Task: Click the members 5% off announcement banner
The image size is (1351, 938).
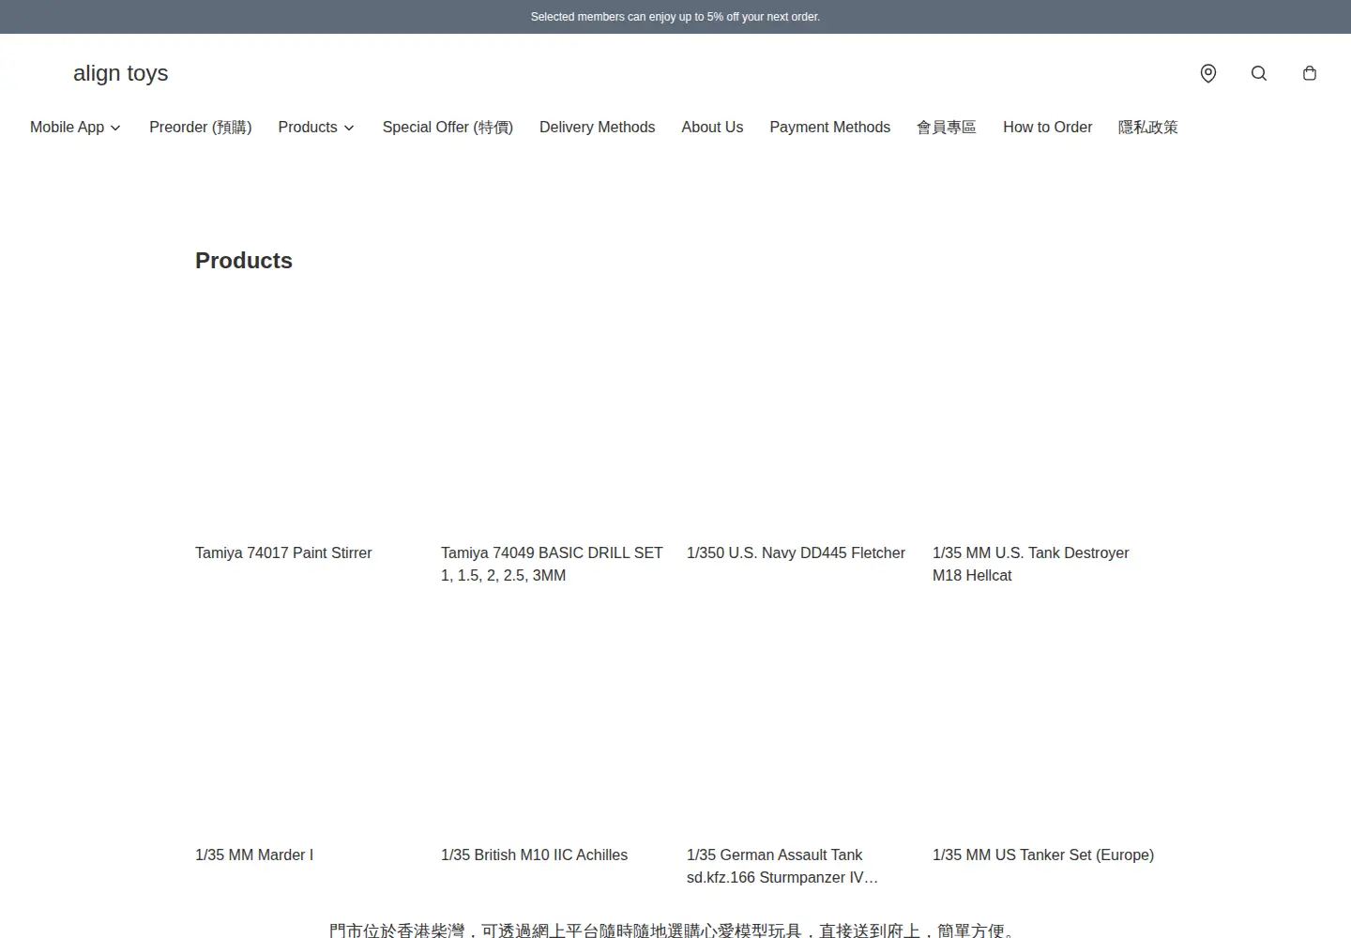Action: (675, 17)
